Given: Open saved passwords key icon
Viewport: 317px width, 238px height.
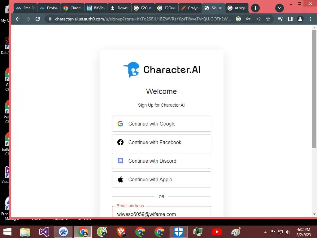Looking at the screenshot, I should 248,19.
